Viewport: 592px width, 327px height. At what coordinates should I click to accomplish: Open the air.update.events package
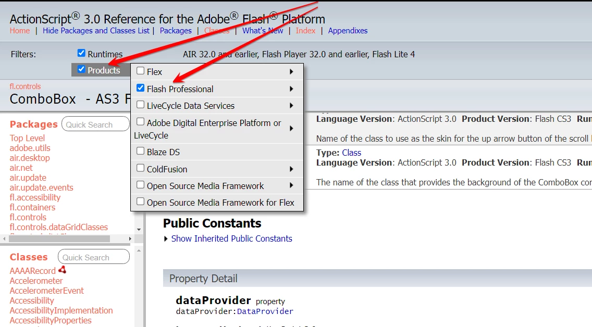pos(42,187)
